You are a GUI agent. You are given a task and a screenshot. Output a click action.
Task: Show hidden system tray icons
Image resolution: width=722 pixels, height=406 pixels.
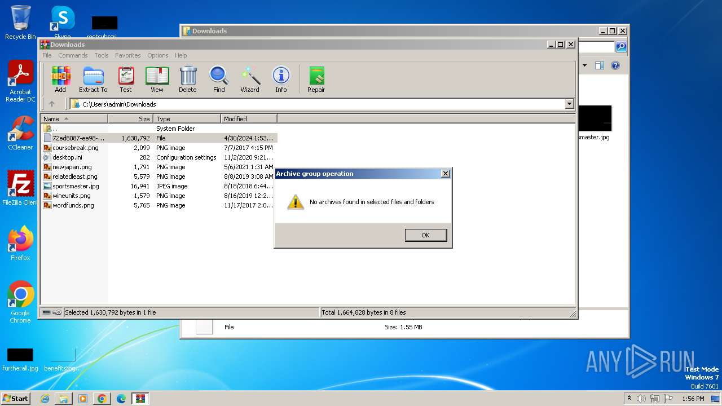pyautogui.click(x=629, y=398)
